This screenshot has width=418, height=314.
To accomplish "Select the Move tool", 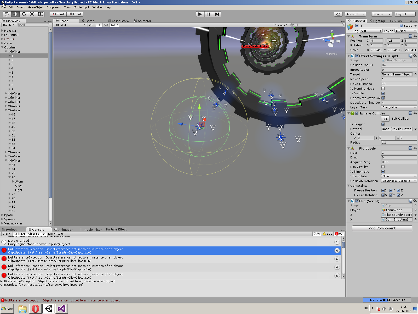I will click(15, 14).
